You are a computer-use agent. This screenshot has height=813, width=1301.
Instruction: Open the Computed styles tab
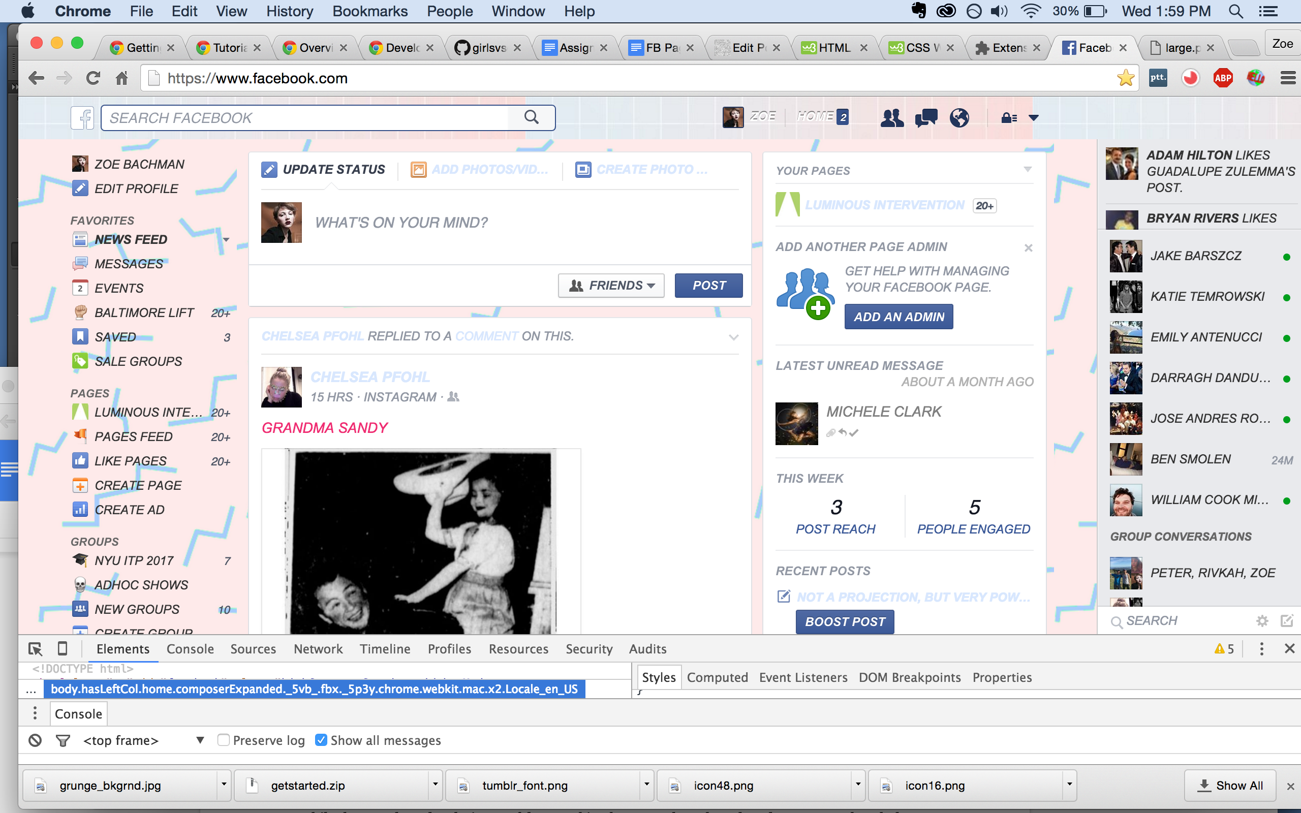717,677
